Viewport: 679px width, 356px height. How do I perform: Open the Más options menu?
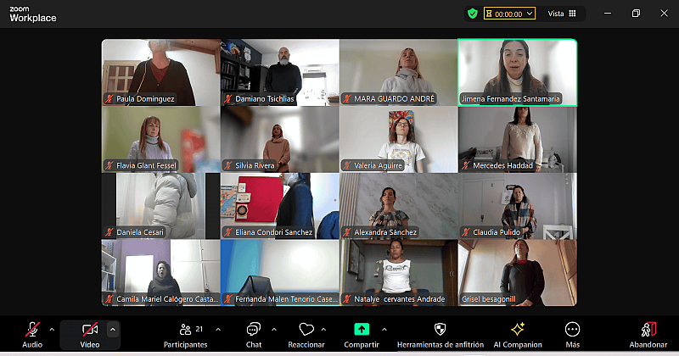pos(573,330)
